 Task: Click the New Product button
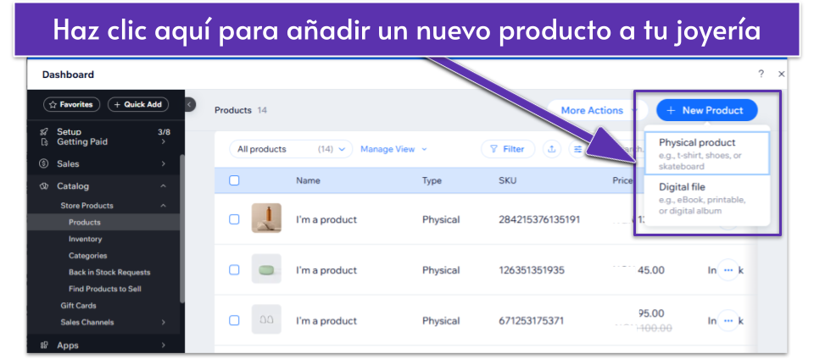(706, 110)
